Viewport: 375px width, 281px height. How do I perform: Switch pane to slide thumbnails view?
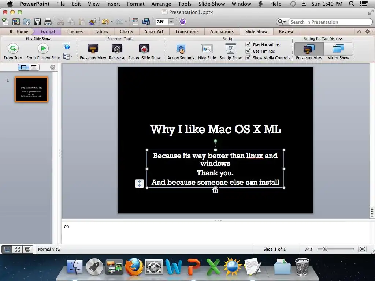23,67
